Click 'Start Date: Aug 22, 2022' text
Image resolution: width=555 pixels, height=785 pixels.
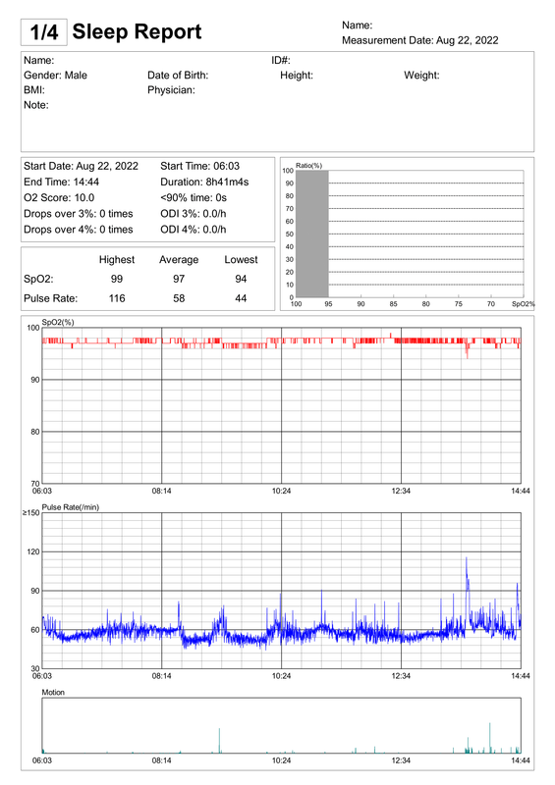(x=81, y=166)
